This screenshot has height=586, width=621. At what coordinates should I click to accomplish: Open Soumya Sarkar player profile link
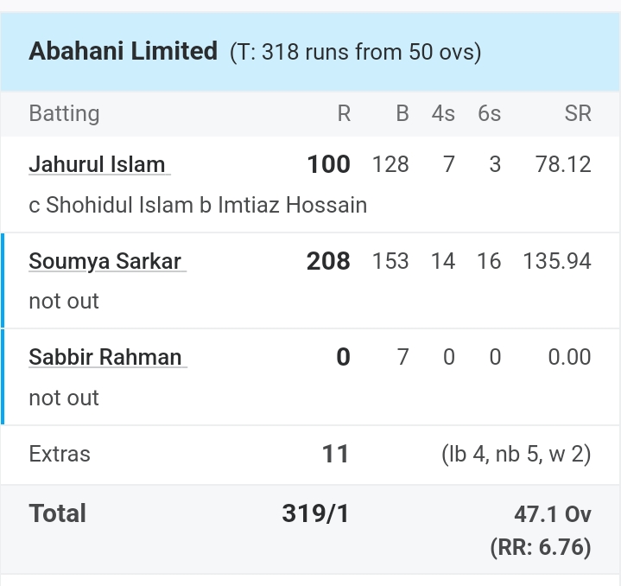click(107, 261)
